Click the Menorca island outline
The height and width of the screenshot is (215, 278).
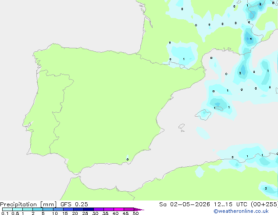tap(219, 108)
